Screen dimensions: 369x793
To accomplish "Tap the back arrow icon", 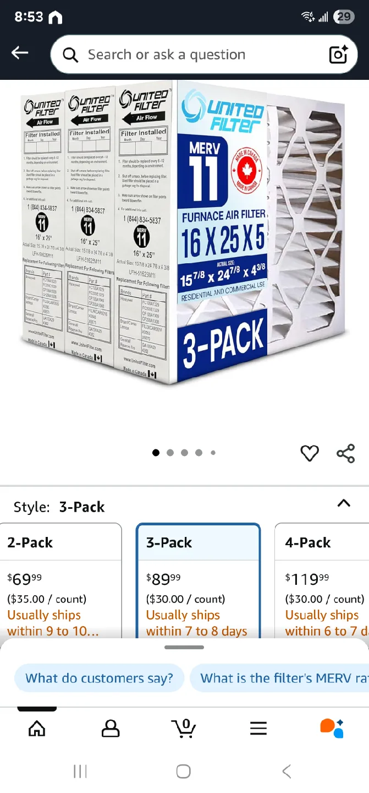I will pyautogui.click(x=20, y=53).
